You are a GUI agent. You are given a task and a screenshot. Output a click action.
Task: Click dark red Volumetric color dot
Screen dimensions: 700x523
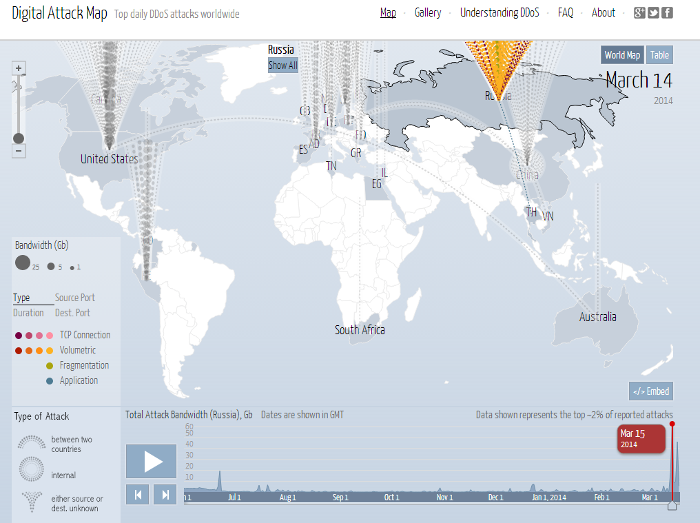(19, 351)
